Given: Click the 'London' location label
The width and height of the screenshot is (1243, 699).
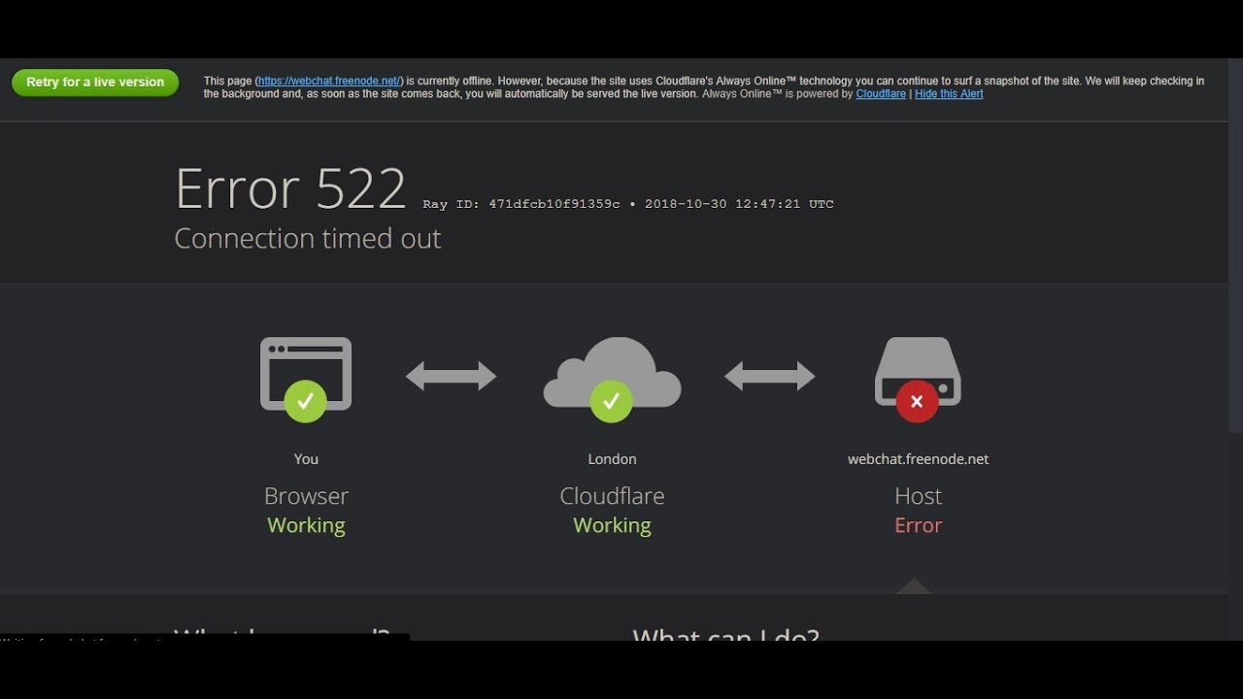Looking at the screenshot, I should point(612,459).
